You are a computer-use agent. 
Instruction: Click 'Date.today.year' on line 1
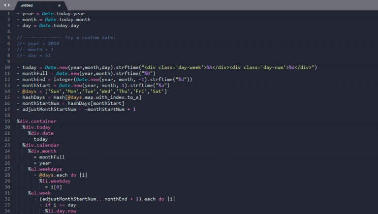pos(63,14)
